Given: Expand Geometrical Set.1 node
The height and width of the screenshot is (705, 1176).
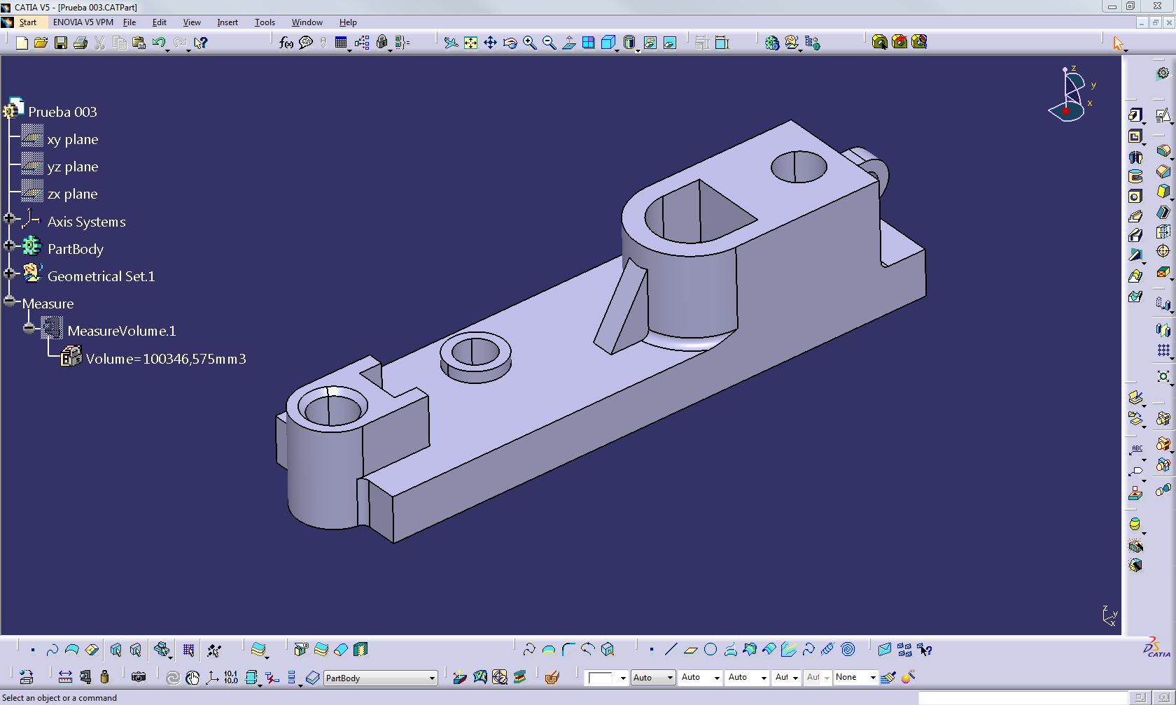Looking at the screenshot, I should coord(9,273).
